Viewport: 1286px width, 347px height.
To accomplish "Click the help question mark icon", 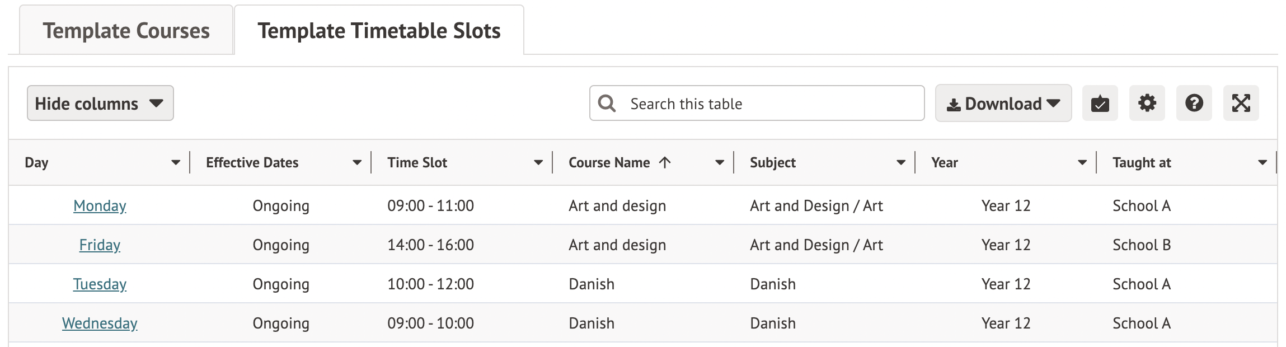I will tap(1194, 104).
